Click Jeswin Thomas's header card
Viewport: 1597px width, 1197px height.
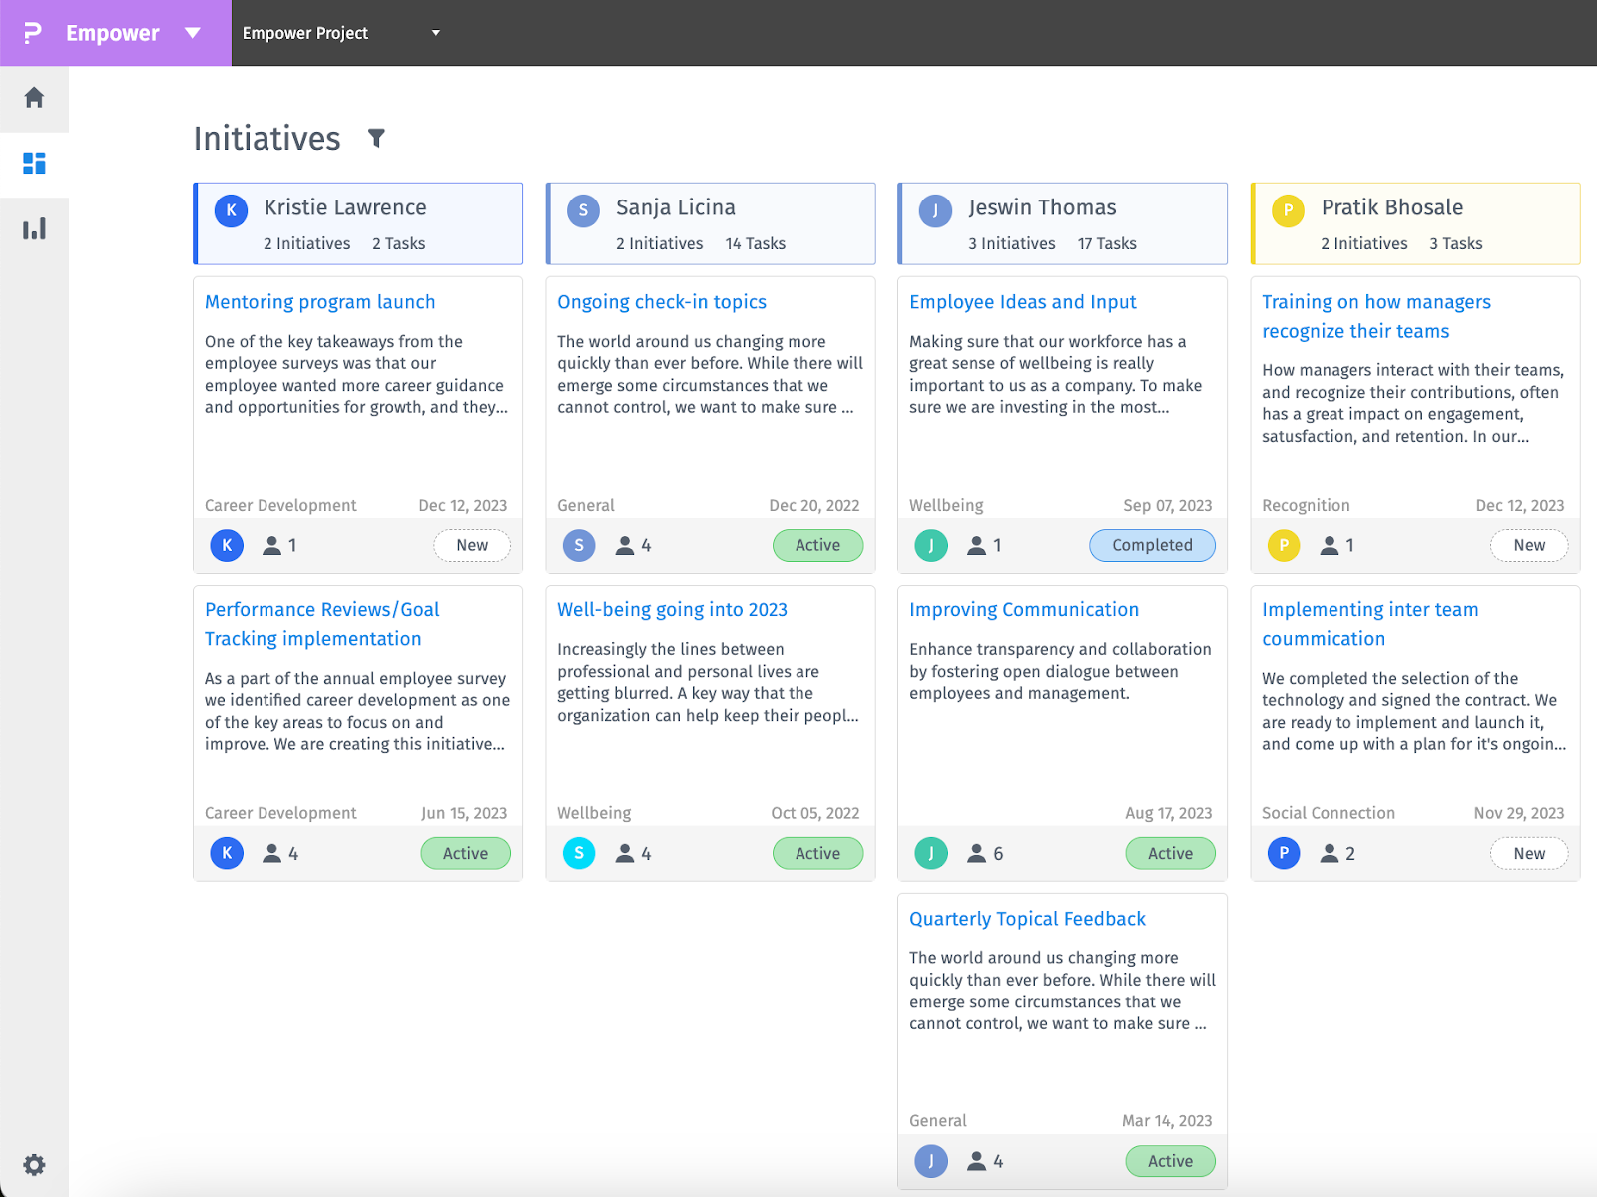tap(1062, 223)
